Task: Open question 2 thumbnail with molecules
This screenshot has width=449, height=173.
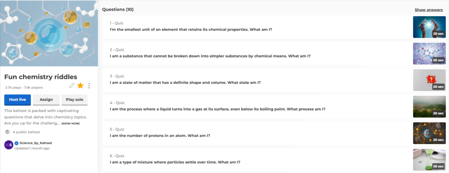Action: coord(429,54)
